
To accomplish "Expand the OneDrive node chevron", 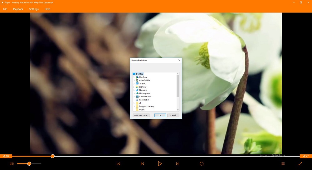I will (134, 77).
